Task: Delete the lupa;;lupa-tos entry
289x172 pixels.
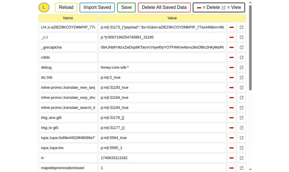Action: (231, 148)
